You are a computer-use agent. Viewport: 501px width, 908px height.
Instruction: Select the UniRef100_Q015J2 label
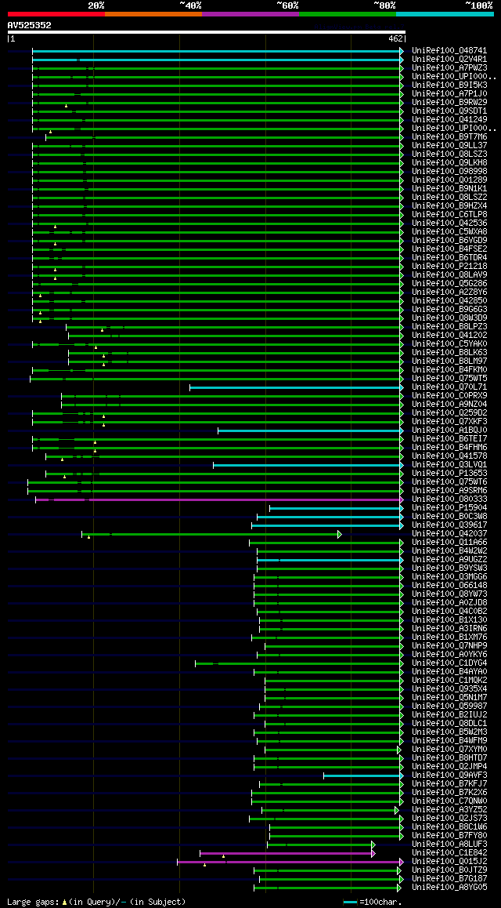coord(449,862)
